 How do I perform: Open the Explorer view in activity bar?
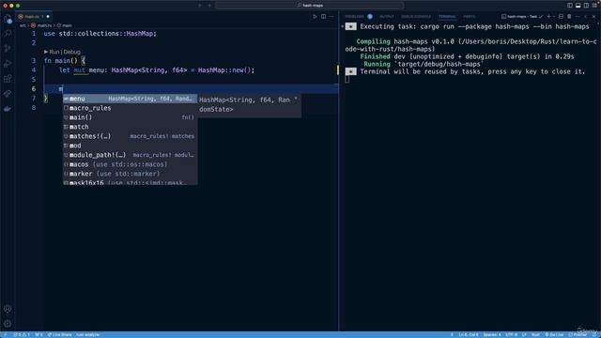[8, 19]
